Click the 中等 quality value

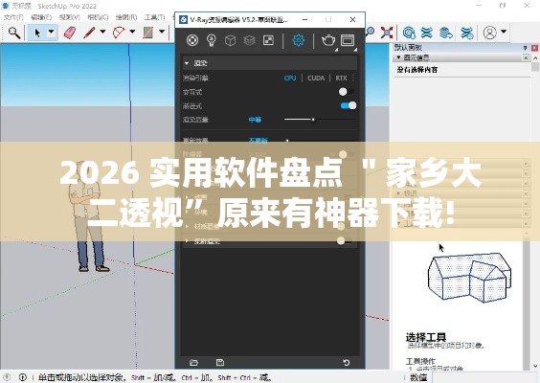coord(255,120)
